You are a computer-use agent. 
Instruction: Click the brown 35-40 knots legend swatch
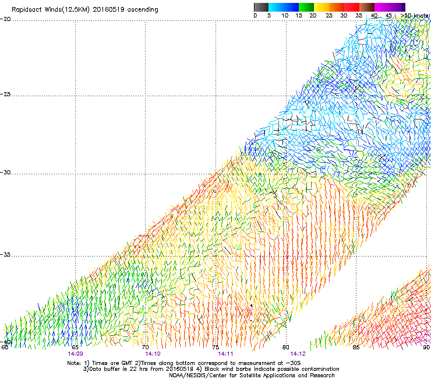point(367,7)
